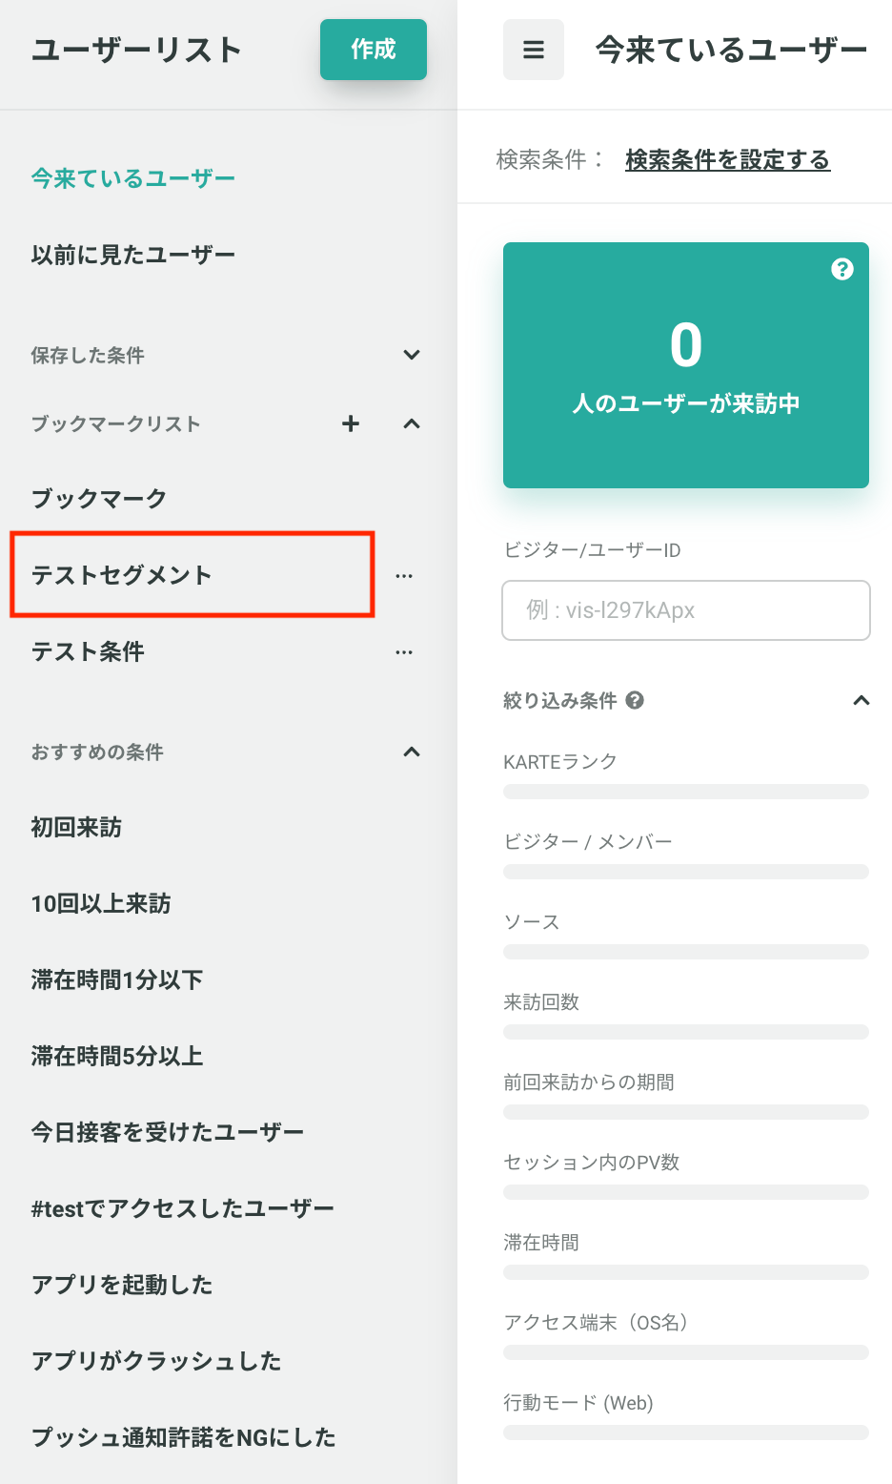Viewport: 892px width, 1484px height.
Task: Click the help icon on the visitor count card
Action: (x=842, y=269)
